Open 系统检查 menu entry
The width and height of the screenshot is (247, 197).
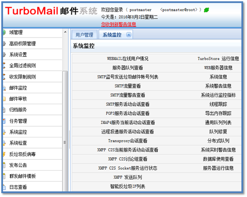coord(18,143)
